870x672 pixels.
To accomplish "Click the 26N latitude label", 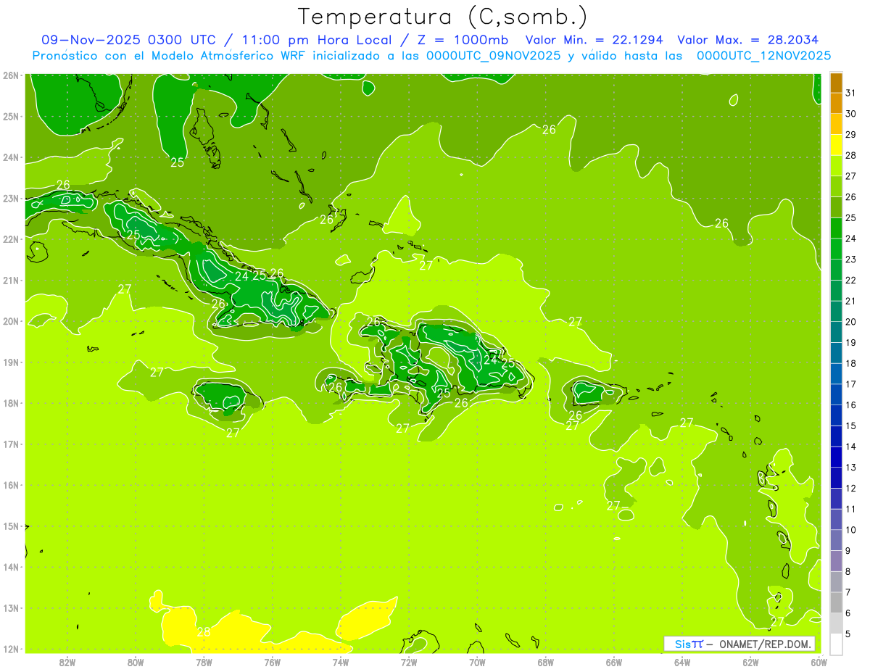I will pos(11,75).
